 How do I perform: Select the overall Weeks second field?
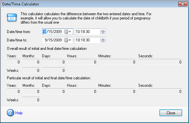click(x=54, y=70)
